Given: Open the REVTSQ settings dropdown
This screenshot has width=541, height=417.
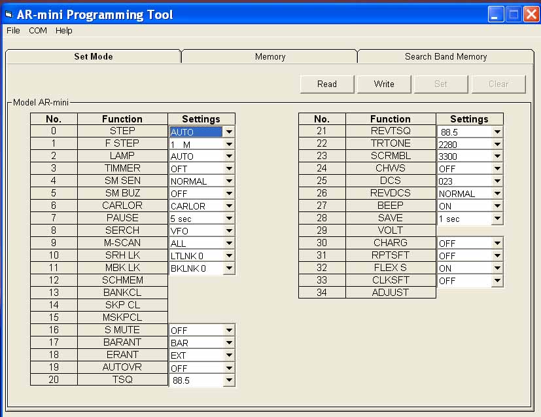Looking at the screenshot, I should [497, 132].
